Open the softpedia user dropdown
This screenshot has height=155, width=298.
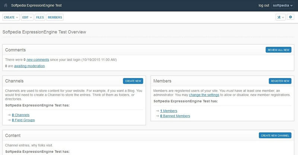pyautogui.click(x=283, y=6)
